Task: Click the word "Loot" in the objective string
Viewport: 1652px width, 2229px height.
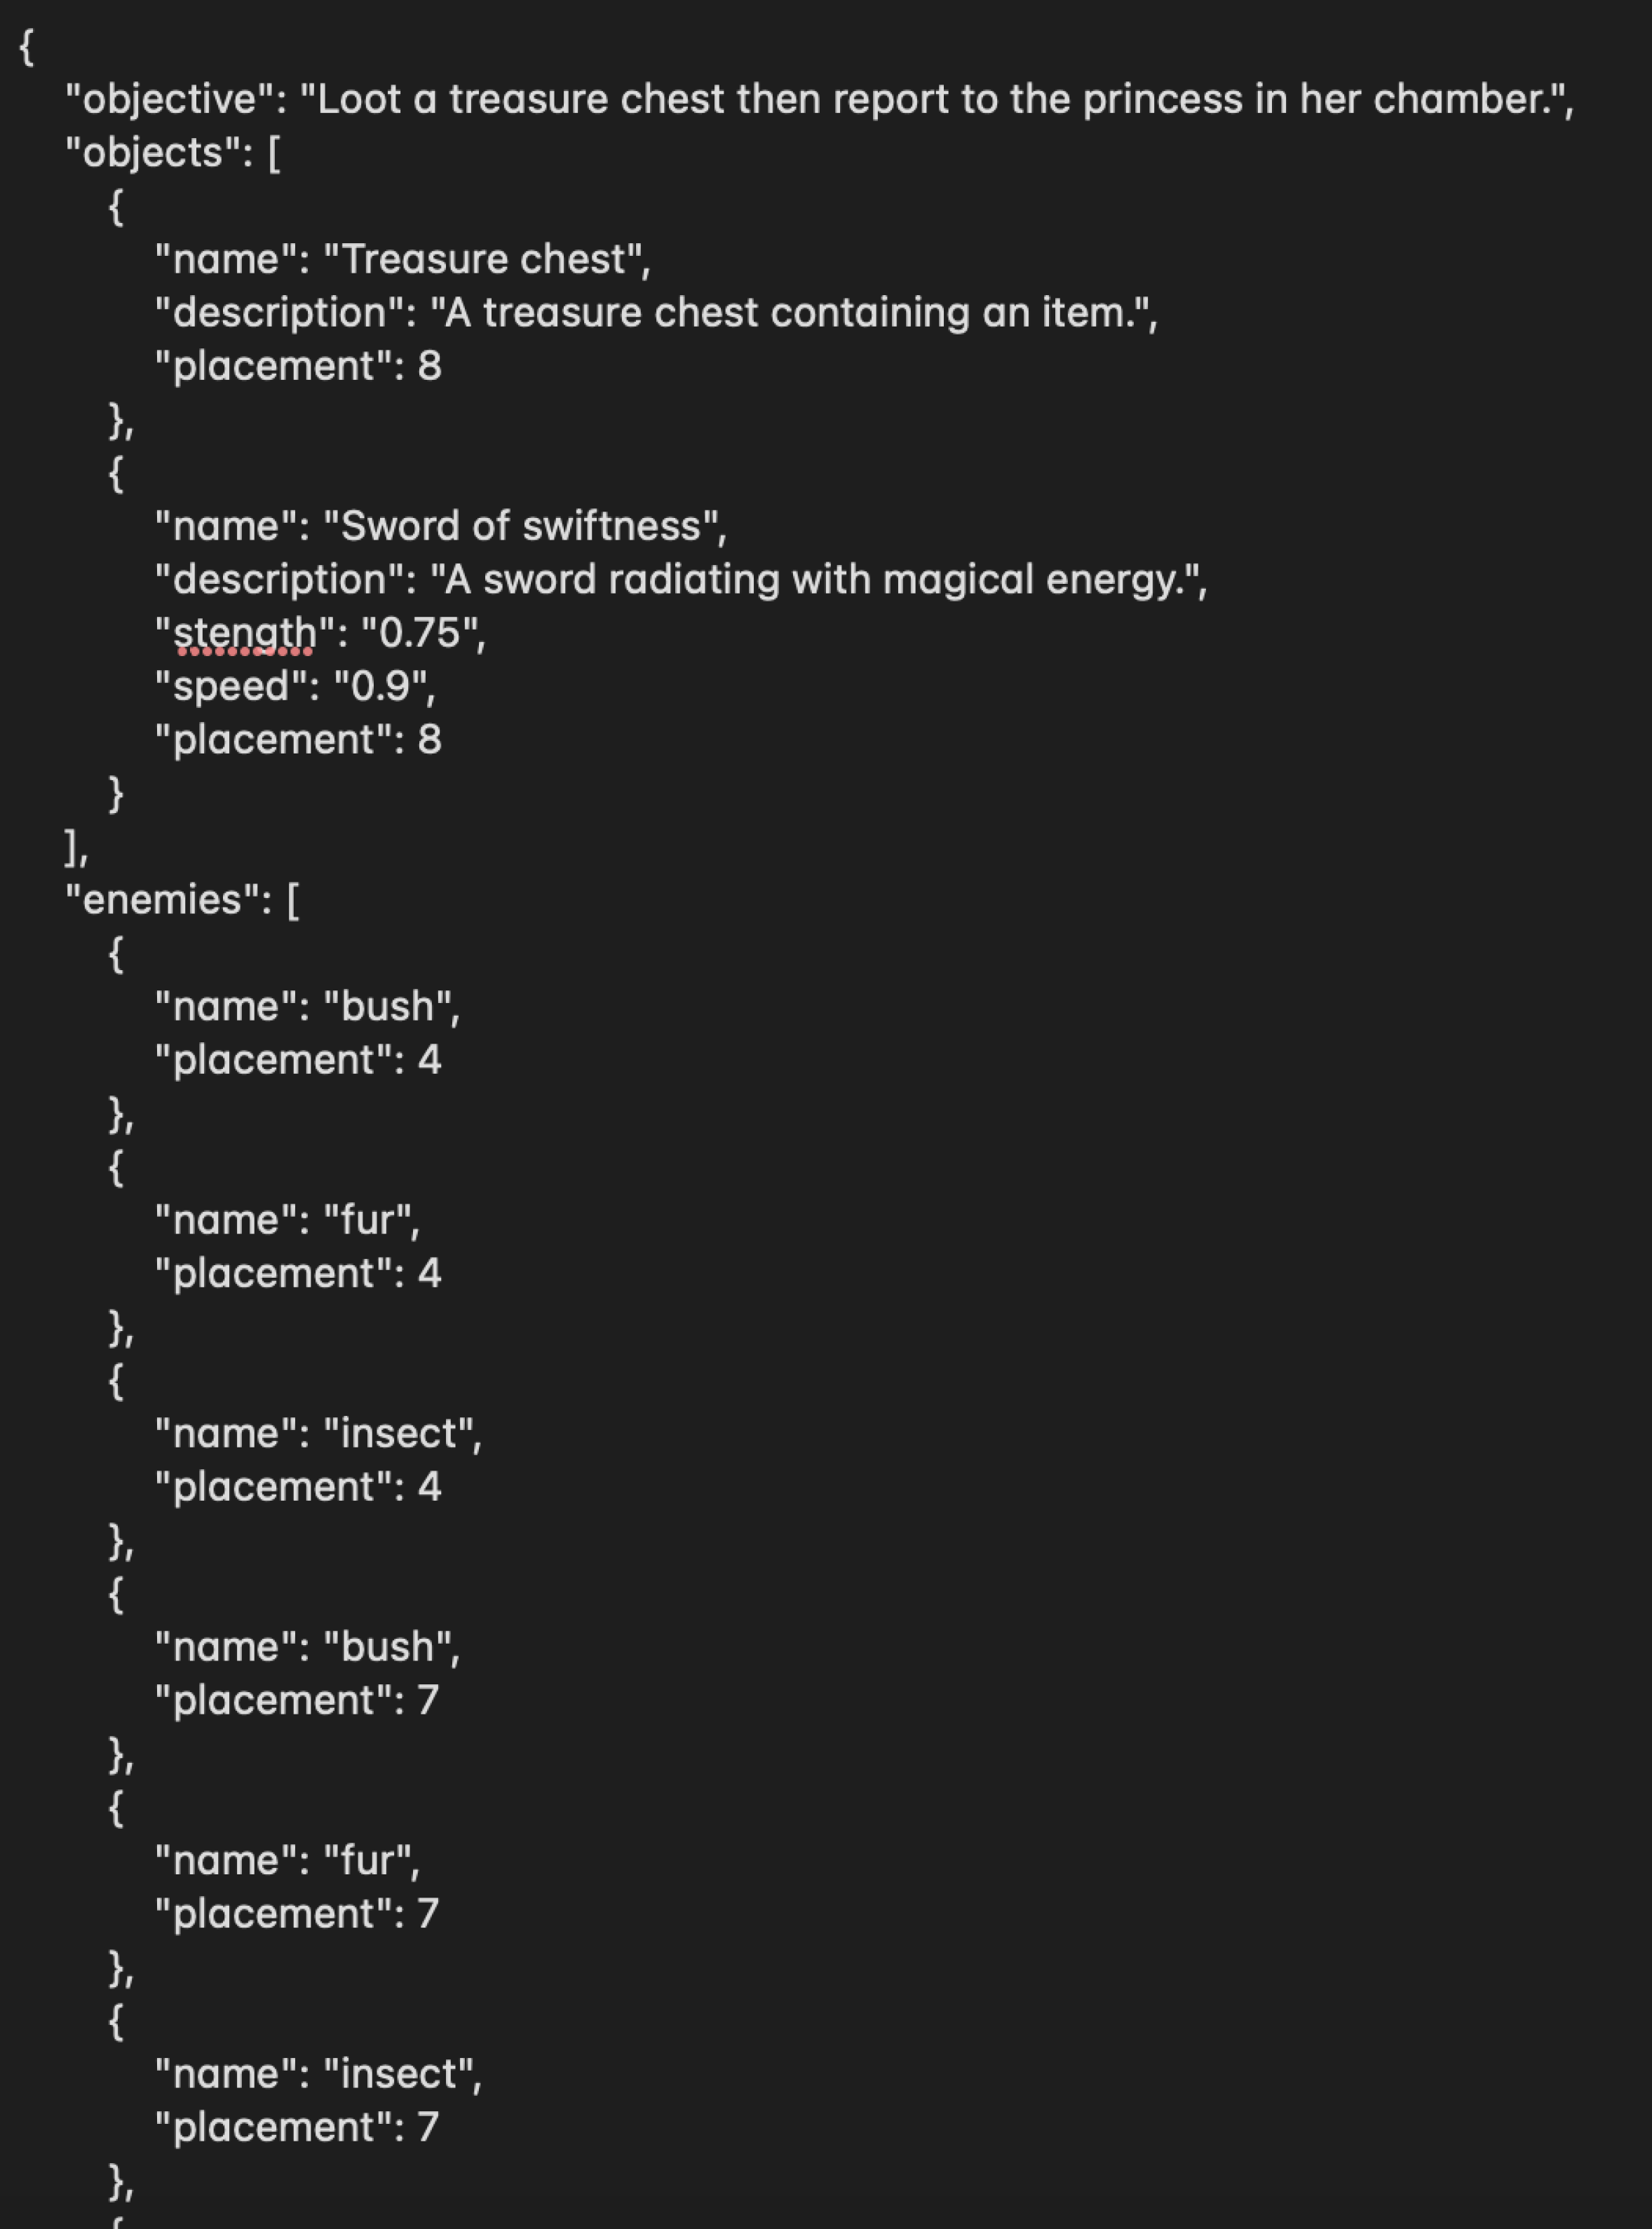Action: [358, 99]
